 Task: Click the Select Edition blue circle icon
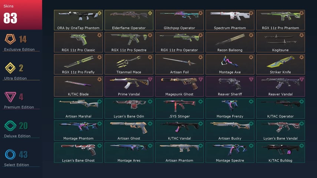pyautogui.click(x=10, y=155)
